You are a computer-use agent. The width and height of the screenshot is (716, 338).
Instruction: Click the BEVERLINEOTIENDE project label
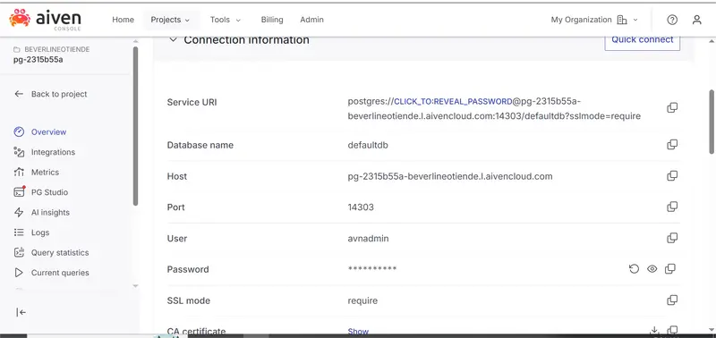coord(57,49)
